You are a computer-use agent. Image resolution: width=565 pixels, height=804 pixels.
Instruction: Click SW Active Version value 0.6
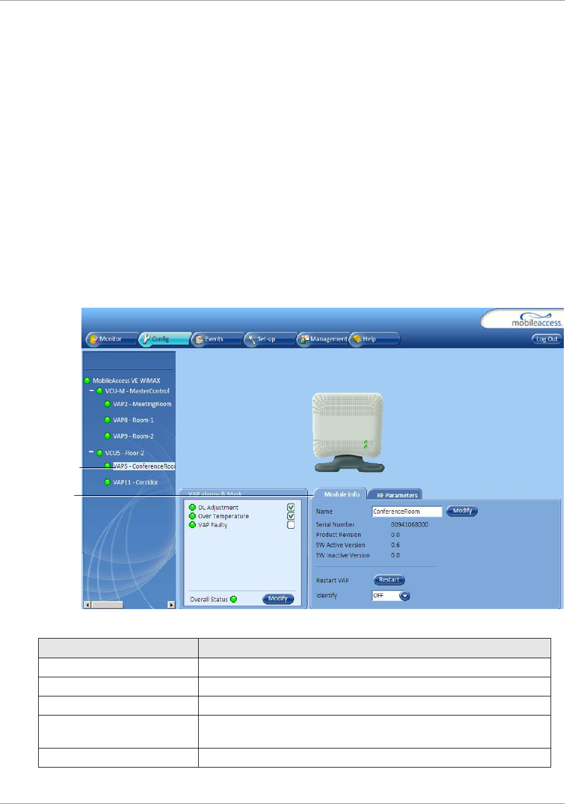pyautogui.click(x=395, y=545)
